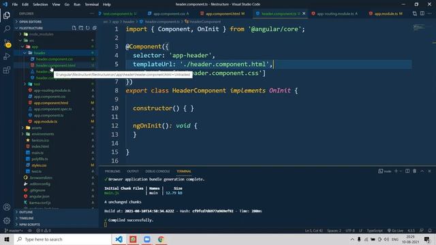The height and width of the screenshot is (245, 436).
Task: Switch to DEBUG CONSOLE panel tab
Action: pyautogui.click(x=157, y=171)
